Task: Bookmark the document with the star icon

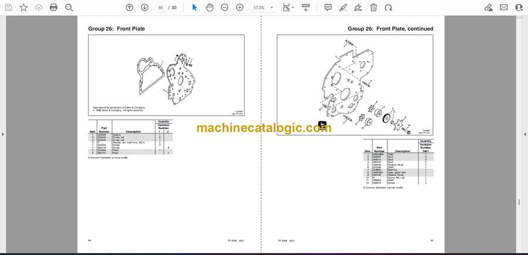Action: pos(23,8)
